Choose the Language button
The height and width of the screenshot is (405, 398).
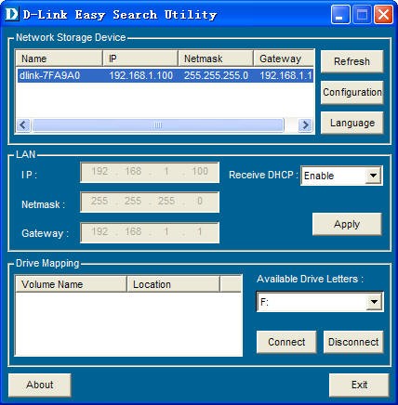pos(352,123)
